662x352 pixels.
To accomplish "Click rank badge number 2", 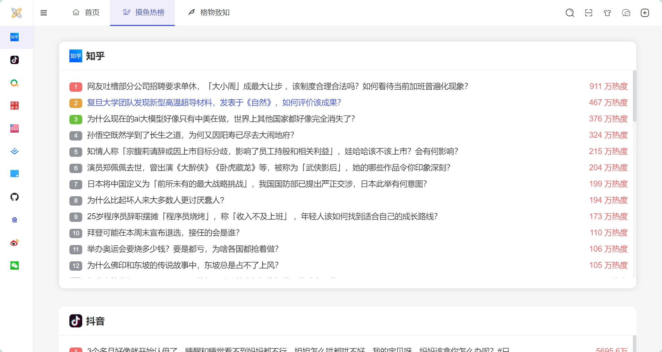I will click(76, 103).
